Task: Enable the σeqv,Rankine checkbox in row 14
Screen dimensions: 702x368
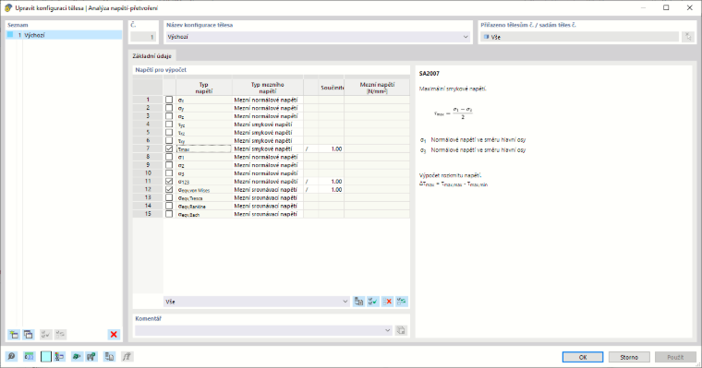Action: coord(169,206)
